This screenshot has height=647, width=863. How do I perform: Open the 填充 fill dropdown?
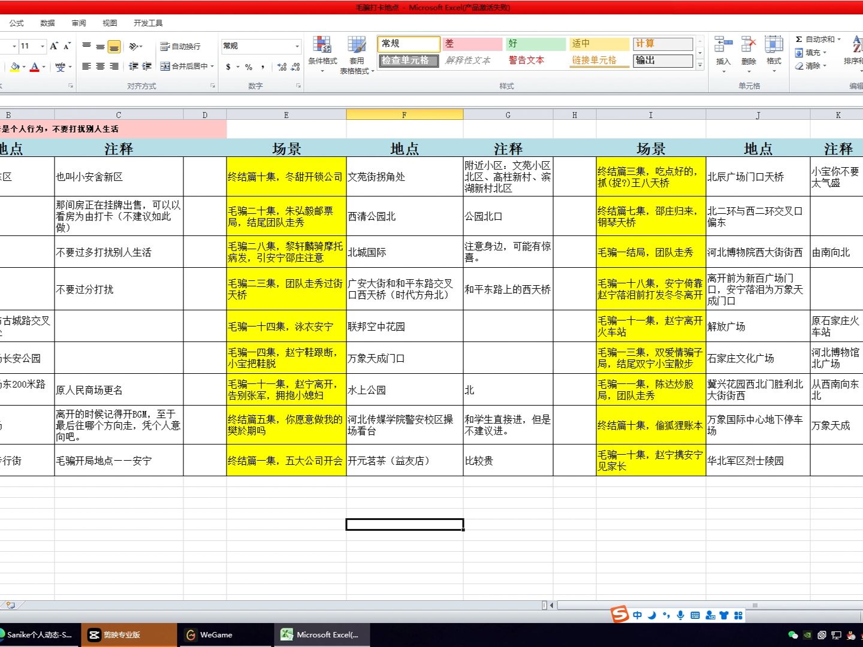[x=811, y=53]
